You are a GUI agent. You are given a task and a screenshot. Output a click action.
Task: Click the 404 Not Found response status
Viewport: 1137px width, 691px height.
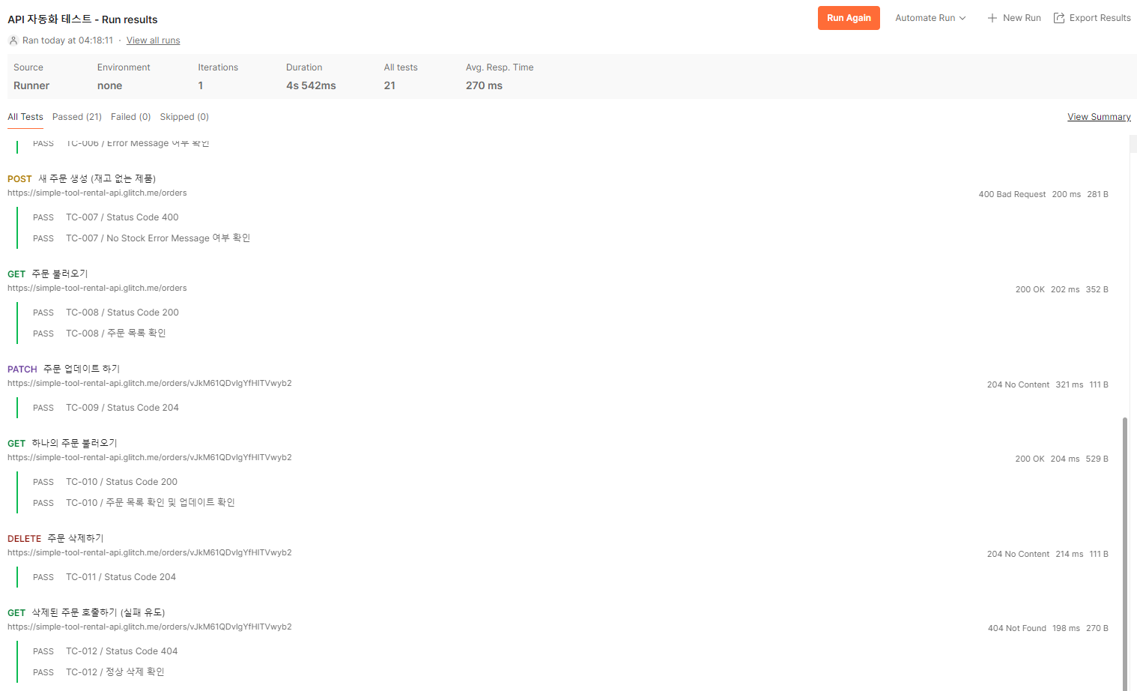[x=1016, y=628]
